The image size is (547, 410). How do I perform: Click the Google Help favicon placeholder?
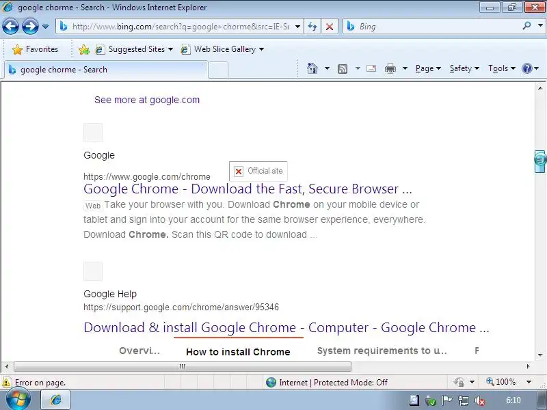[93, 271]
